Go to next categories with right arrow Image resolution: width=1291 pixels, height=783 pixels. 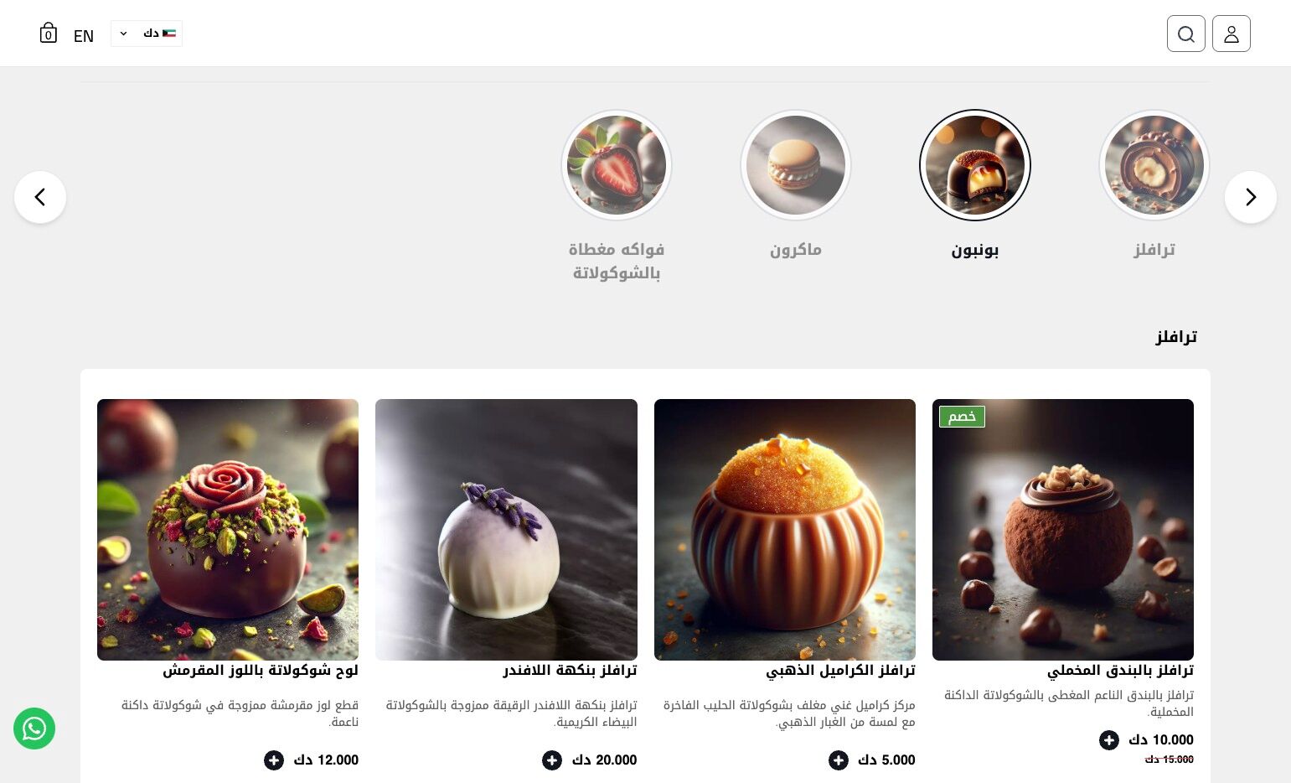click(1250, 197)
